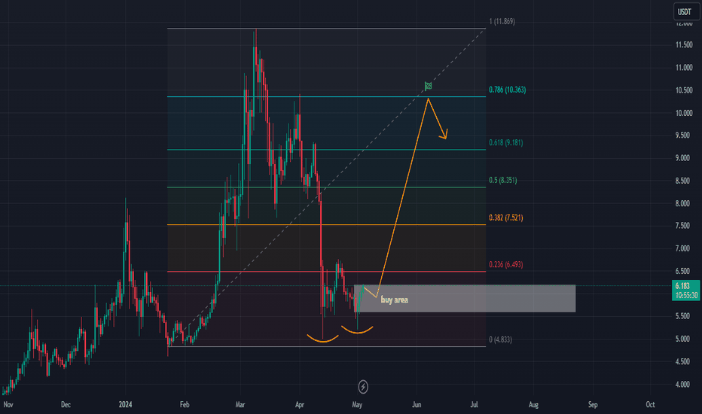Click the 5.000 price scale value
The image size is (702, 414).
(x=684, y=339)
